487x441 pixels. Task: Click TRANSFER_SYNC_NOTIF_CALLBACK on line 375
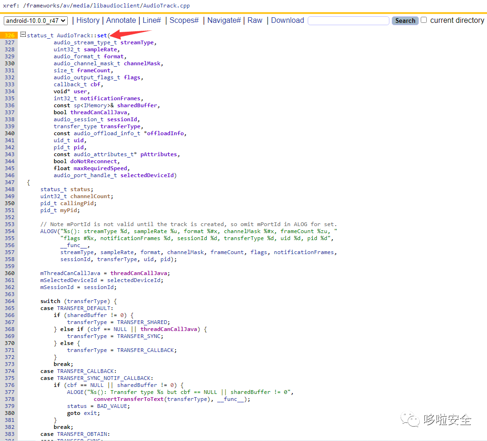[x=104, y=379]
